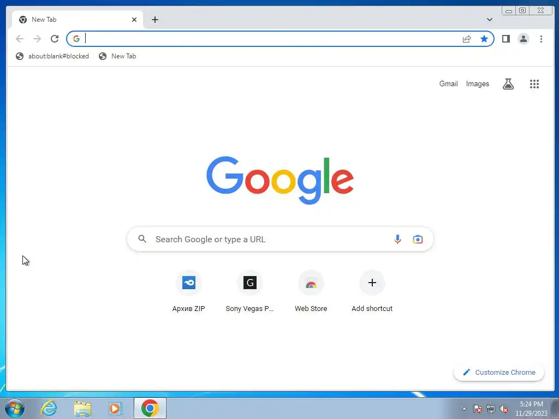The width and height of the screenshot is (559, 419).
Task: Open the Web Store shortcut
Action: point(311,291)
